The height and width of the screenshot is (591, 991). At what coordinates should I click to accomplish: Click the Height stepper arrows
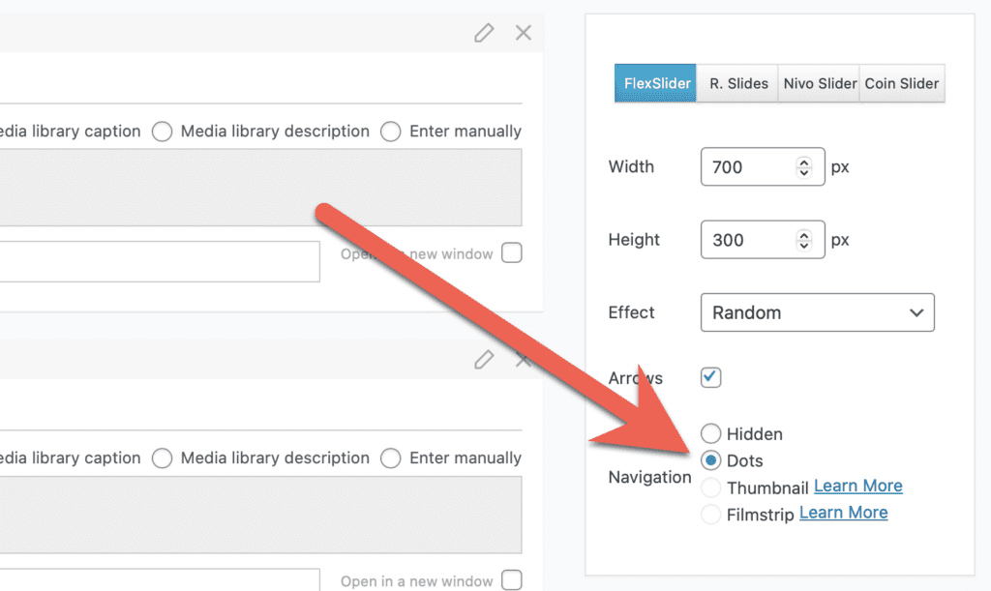point(803,239)
